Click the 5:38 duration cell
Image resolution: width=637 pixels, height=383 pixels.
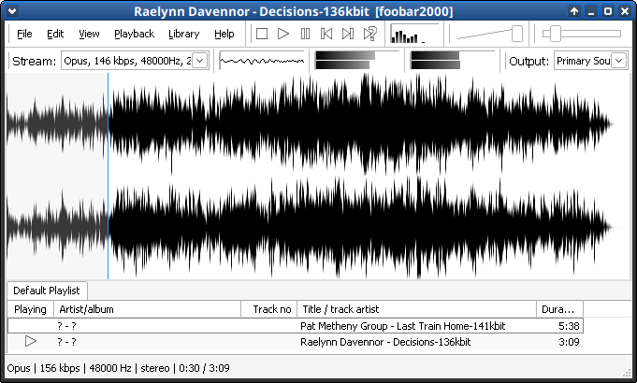(569, 326)
